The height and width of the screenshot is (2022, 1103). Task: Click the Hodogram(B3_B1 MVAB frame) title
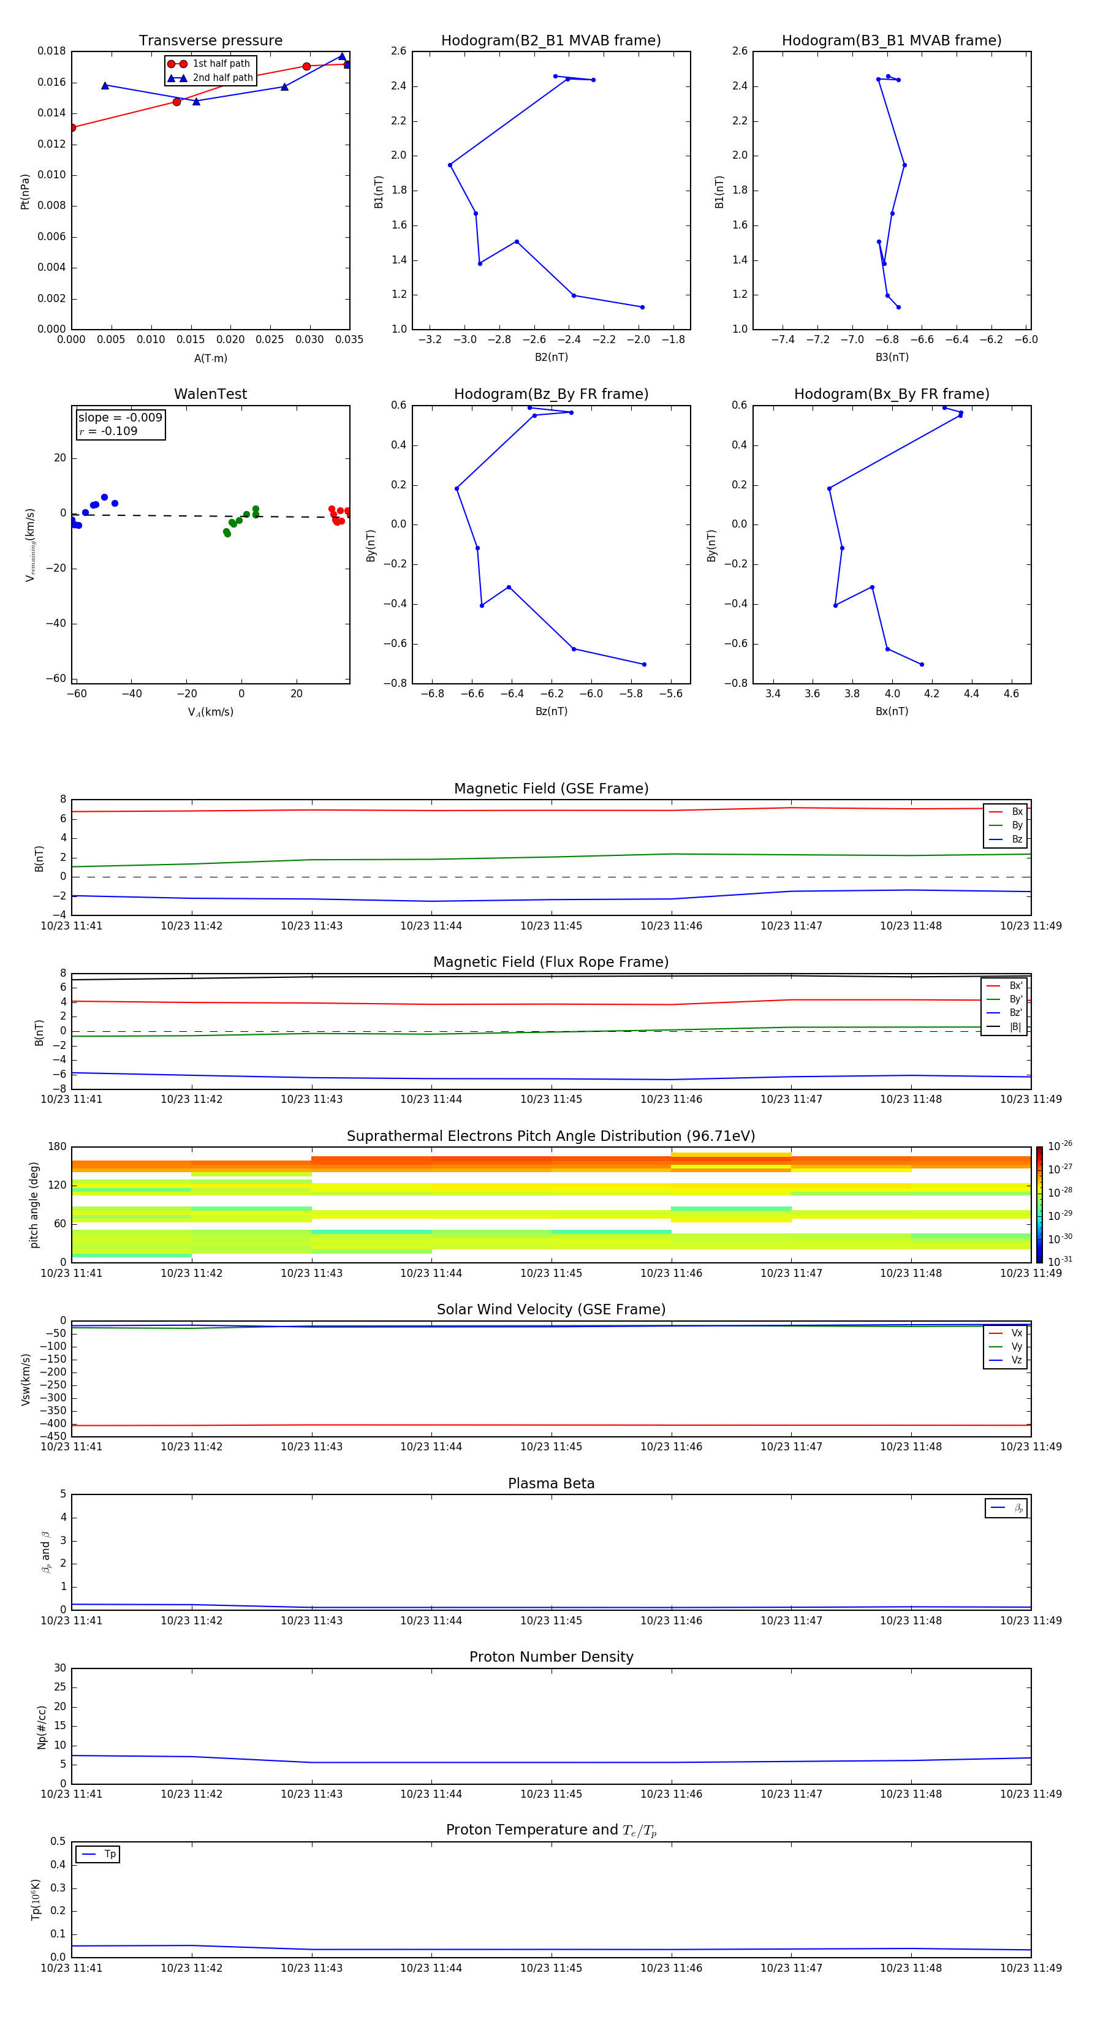click(892, 41)
